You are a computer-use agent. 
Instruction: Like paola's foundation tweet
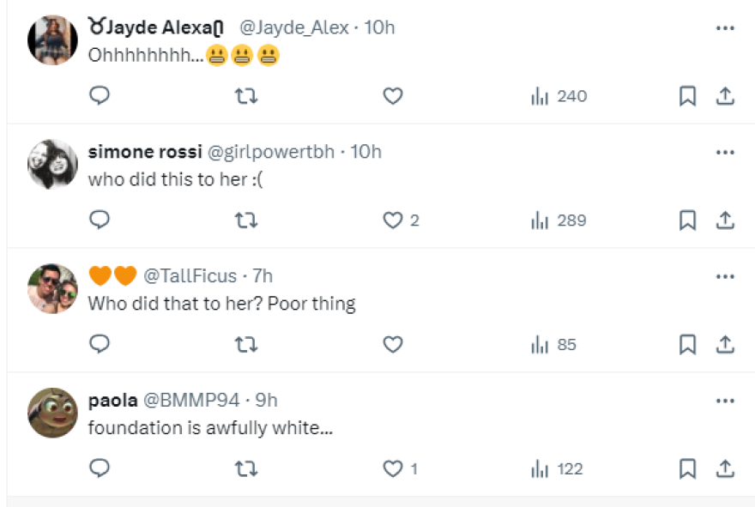pos(393,469)
